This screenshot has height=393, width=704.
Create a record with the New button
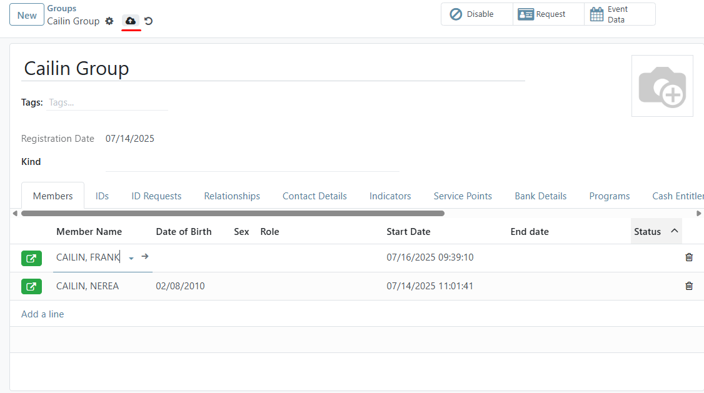(x=26, y=14)
